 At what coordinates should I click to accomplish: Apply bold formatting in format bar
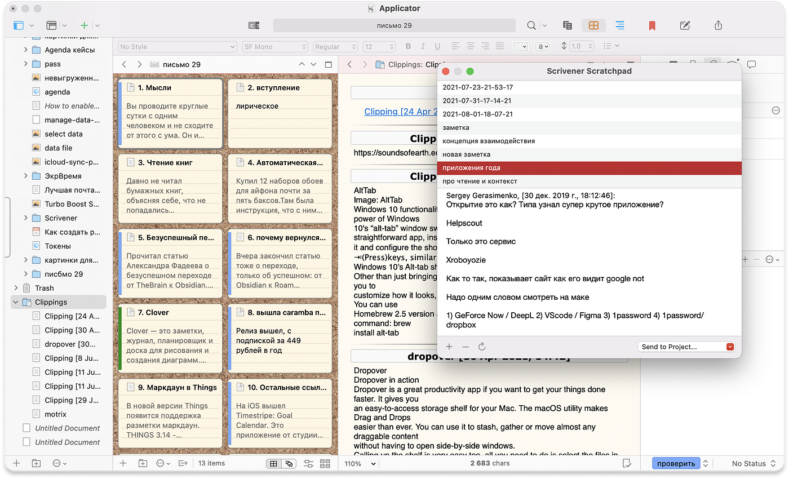coord(409,46)
